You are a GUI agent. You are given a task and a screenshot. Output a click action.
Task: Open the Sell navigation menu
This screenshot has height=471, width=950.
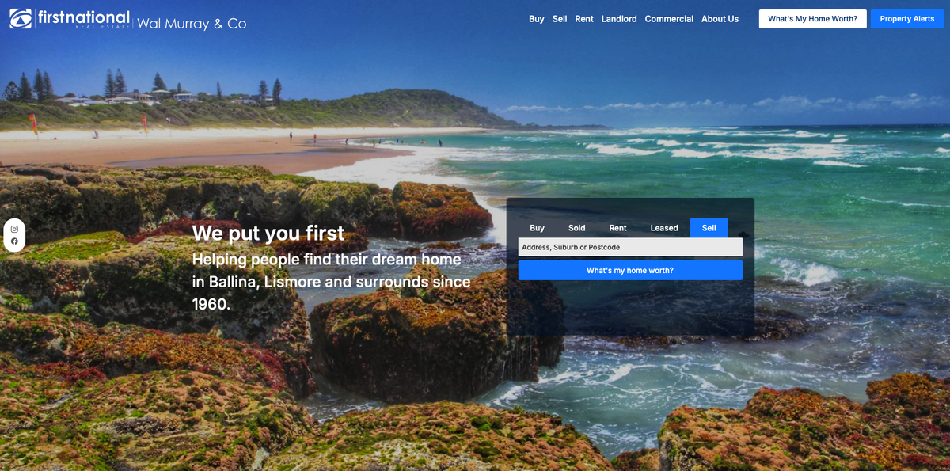pyautogui.click(x=560, y=19)
